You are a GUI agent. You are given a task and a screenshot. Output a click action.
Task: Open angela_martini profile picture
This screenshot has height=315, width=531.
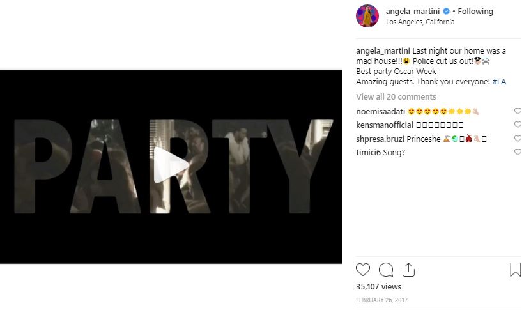tap(367, 16)
